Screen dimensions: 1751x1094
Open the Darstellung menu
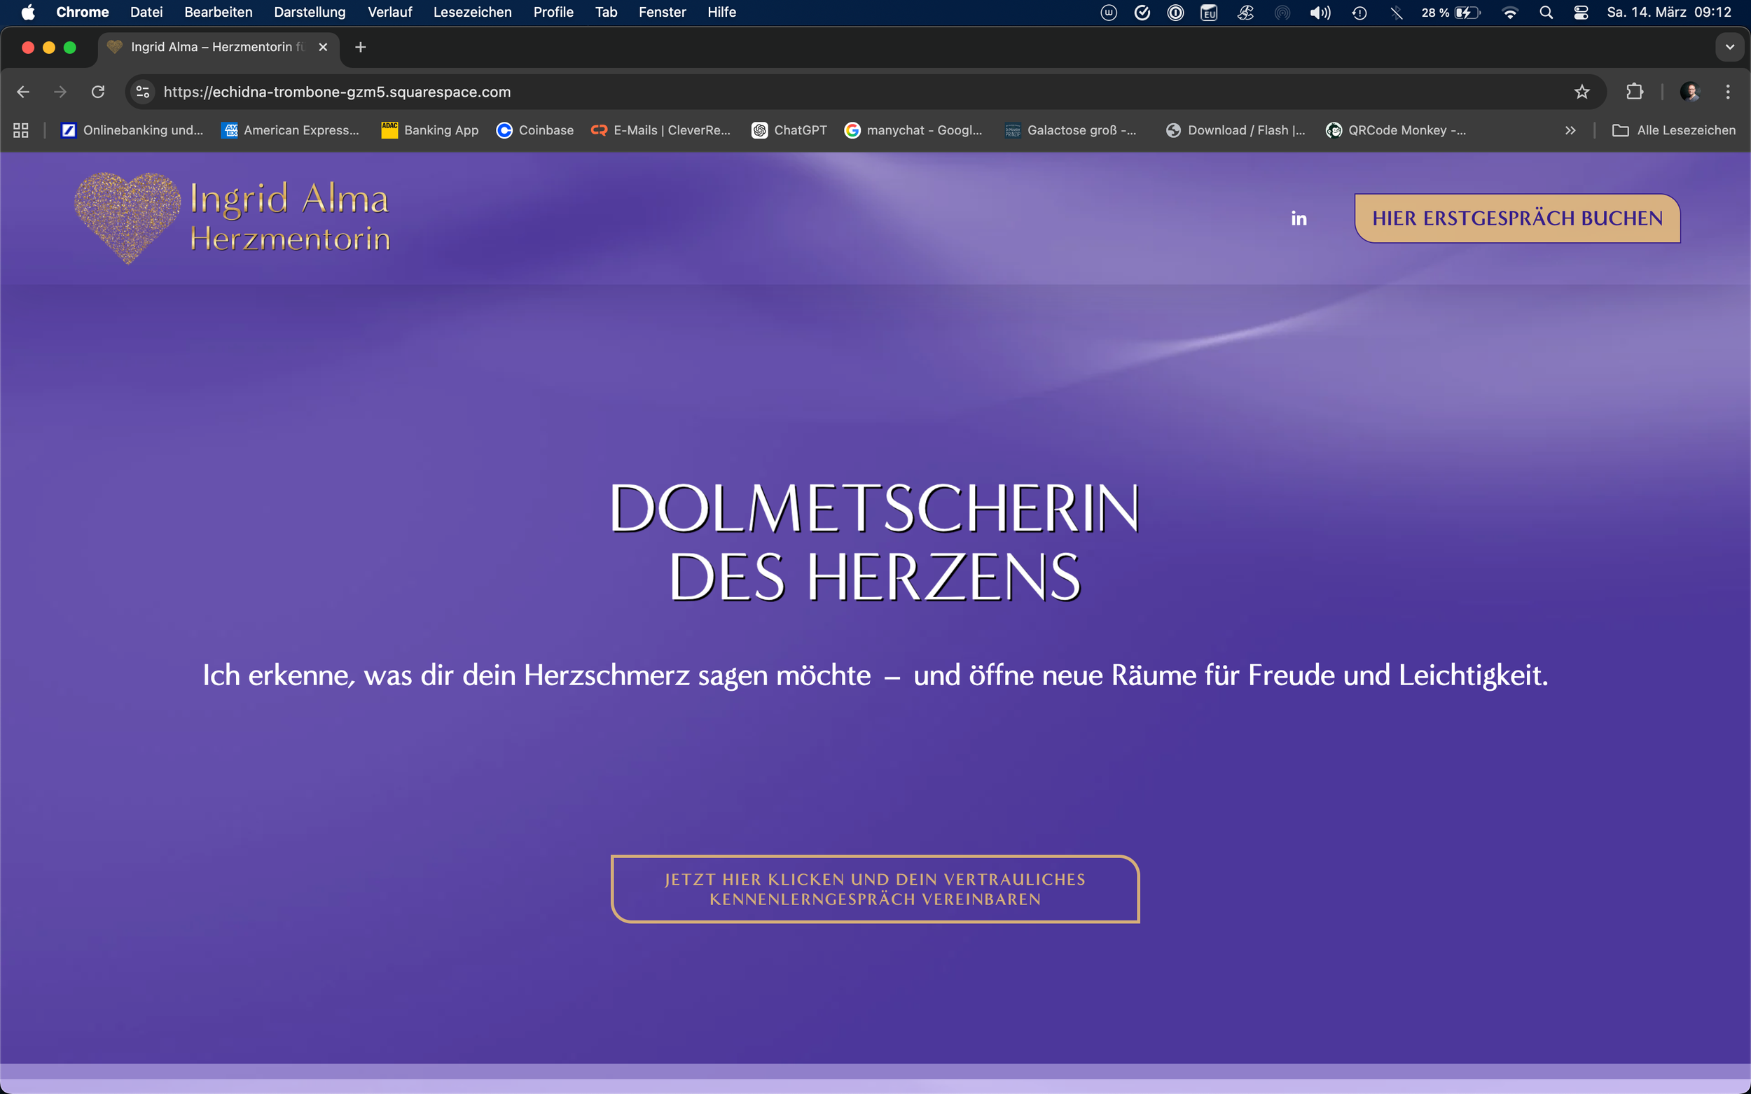pos(309,13)
